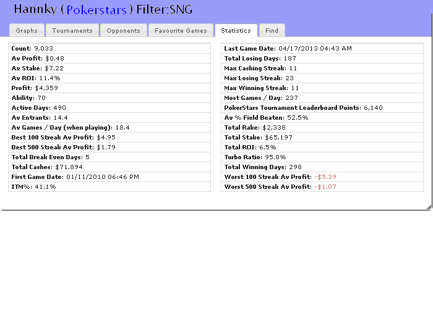Viewport: 433px width, 316px height.
Task: Click the Best 100 Streak Av Profit row
Action: (x=109, y=138)
